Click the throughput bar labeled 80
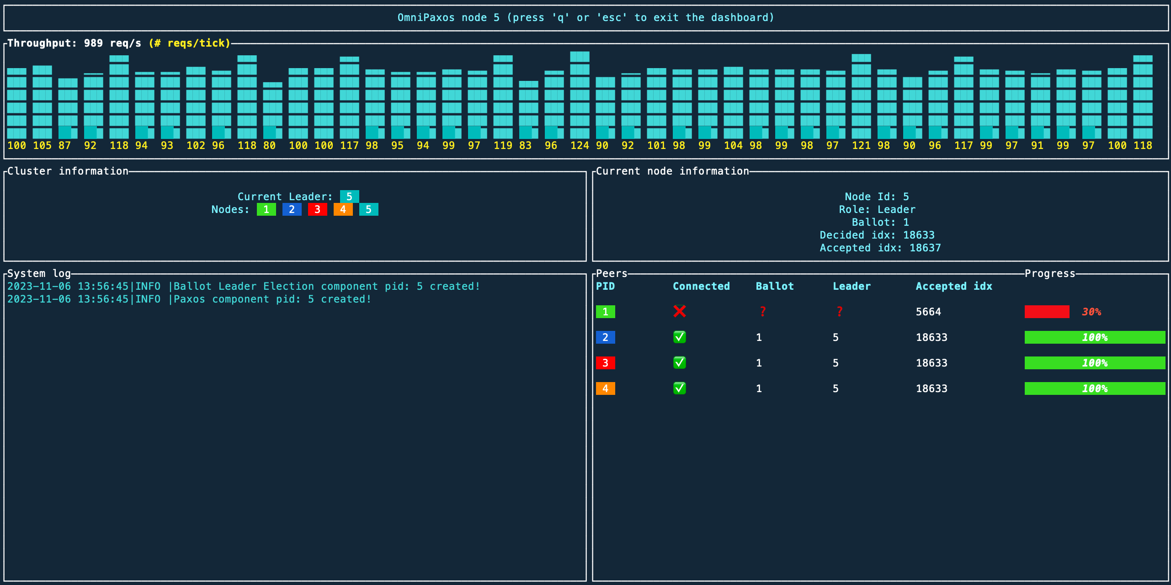 273,111
